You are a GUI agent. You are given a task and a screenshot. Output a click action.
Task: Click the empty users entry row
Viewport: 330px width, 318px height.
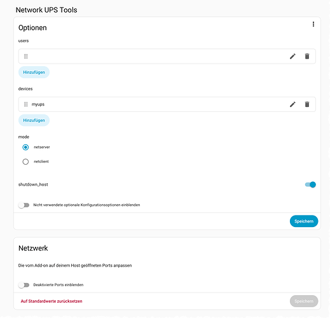pos(167,56)
